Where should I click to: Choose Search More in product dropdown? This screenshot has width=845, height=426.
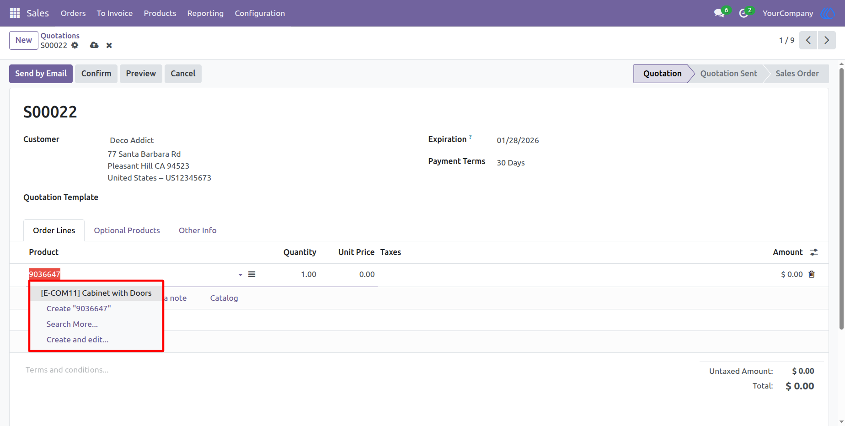point(72,324)
